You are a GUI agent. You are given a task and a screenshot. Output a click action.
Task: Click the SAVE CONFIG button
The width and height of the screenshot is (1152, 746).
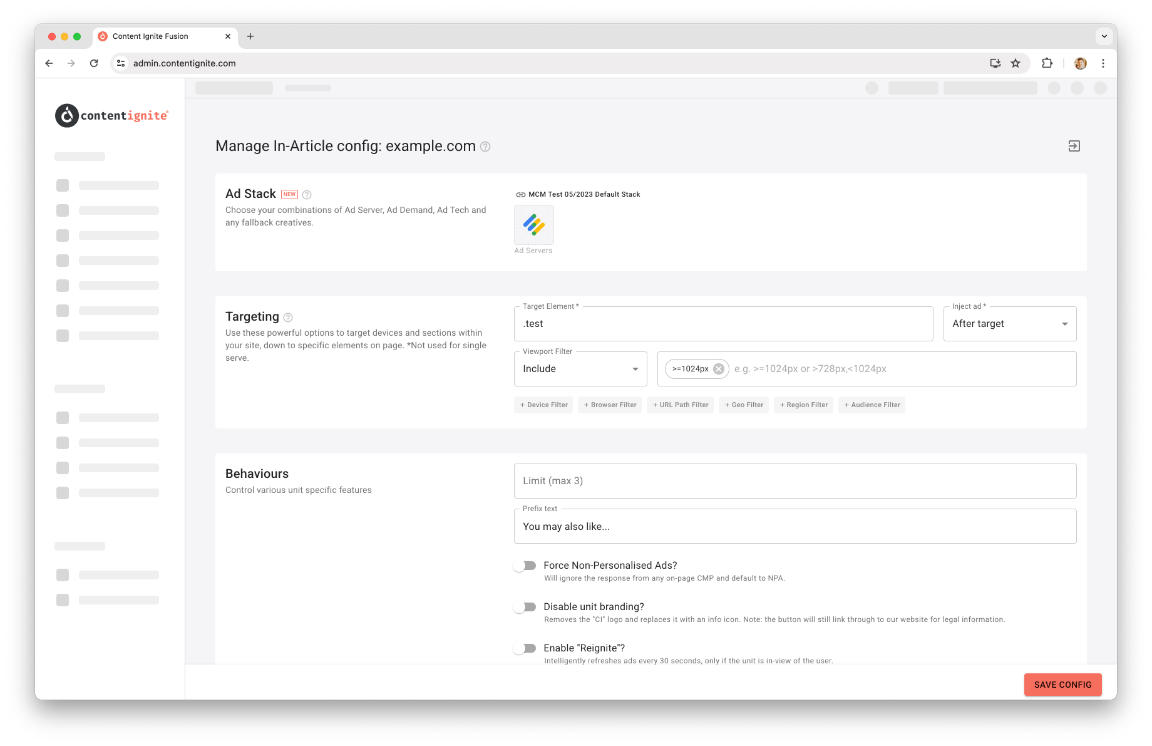click(1062, 685)
